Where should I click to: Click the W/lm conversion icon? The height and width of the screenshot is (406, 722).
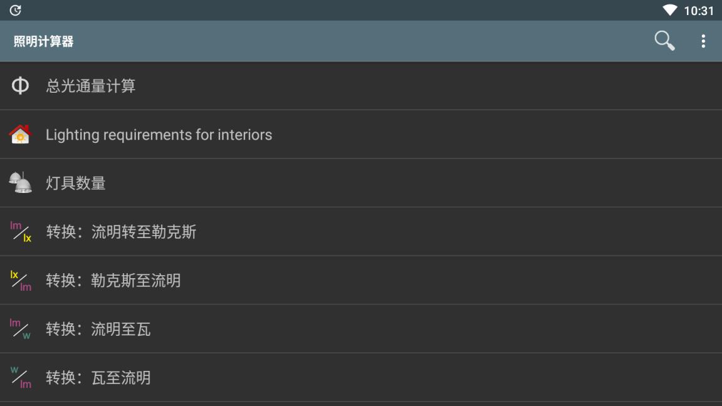click(20, 377)
